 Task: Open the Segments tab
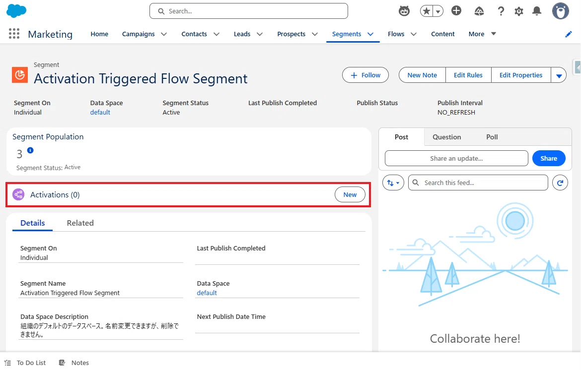pos(347,34)
